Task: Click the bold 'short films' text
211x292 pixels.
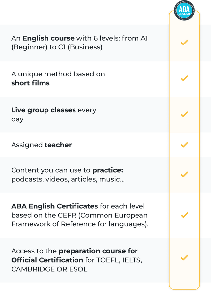Action: [x=30, y=83]
